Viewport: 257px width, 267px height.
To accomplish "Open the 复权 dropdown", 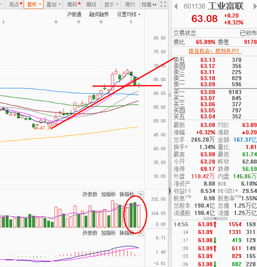I will click(34, 5).
